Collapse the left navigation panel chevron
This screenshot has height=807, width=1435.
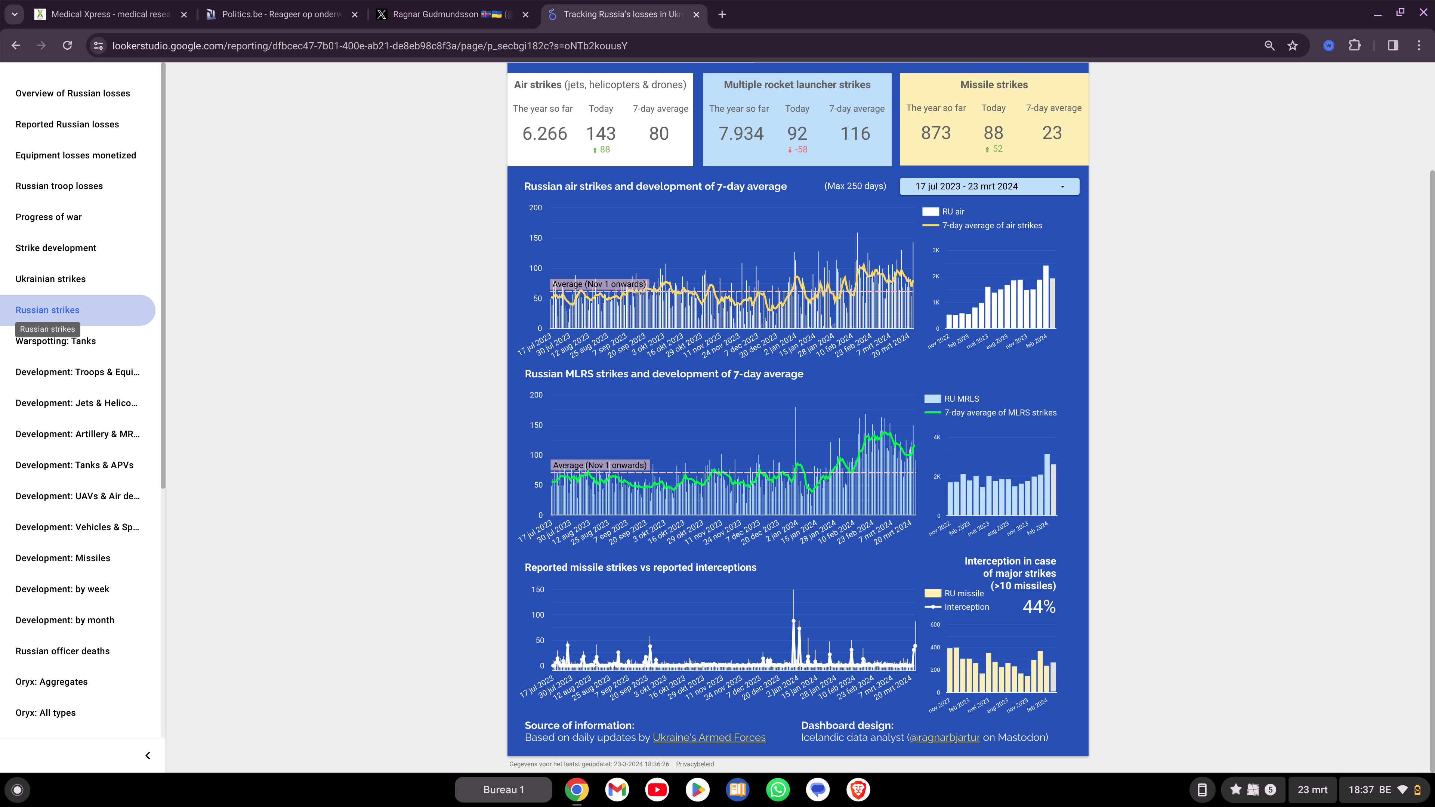148,756
